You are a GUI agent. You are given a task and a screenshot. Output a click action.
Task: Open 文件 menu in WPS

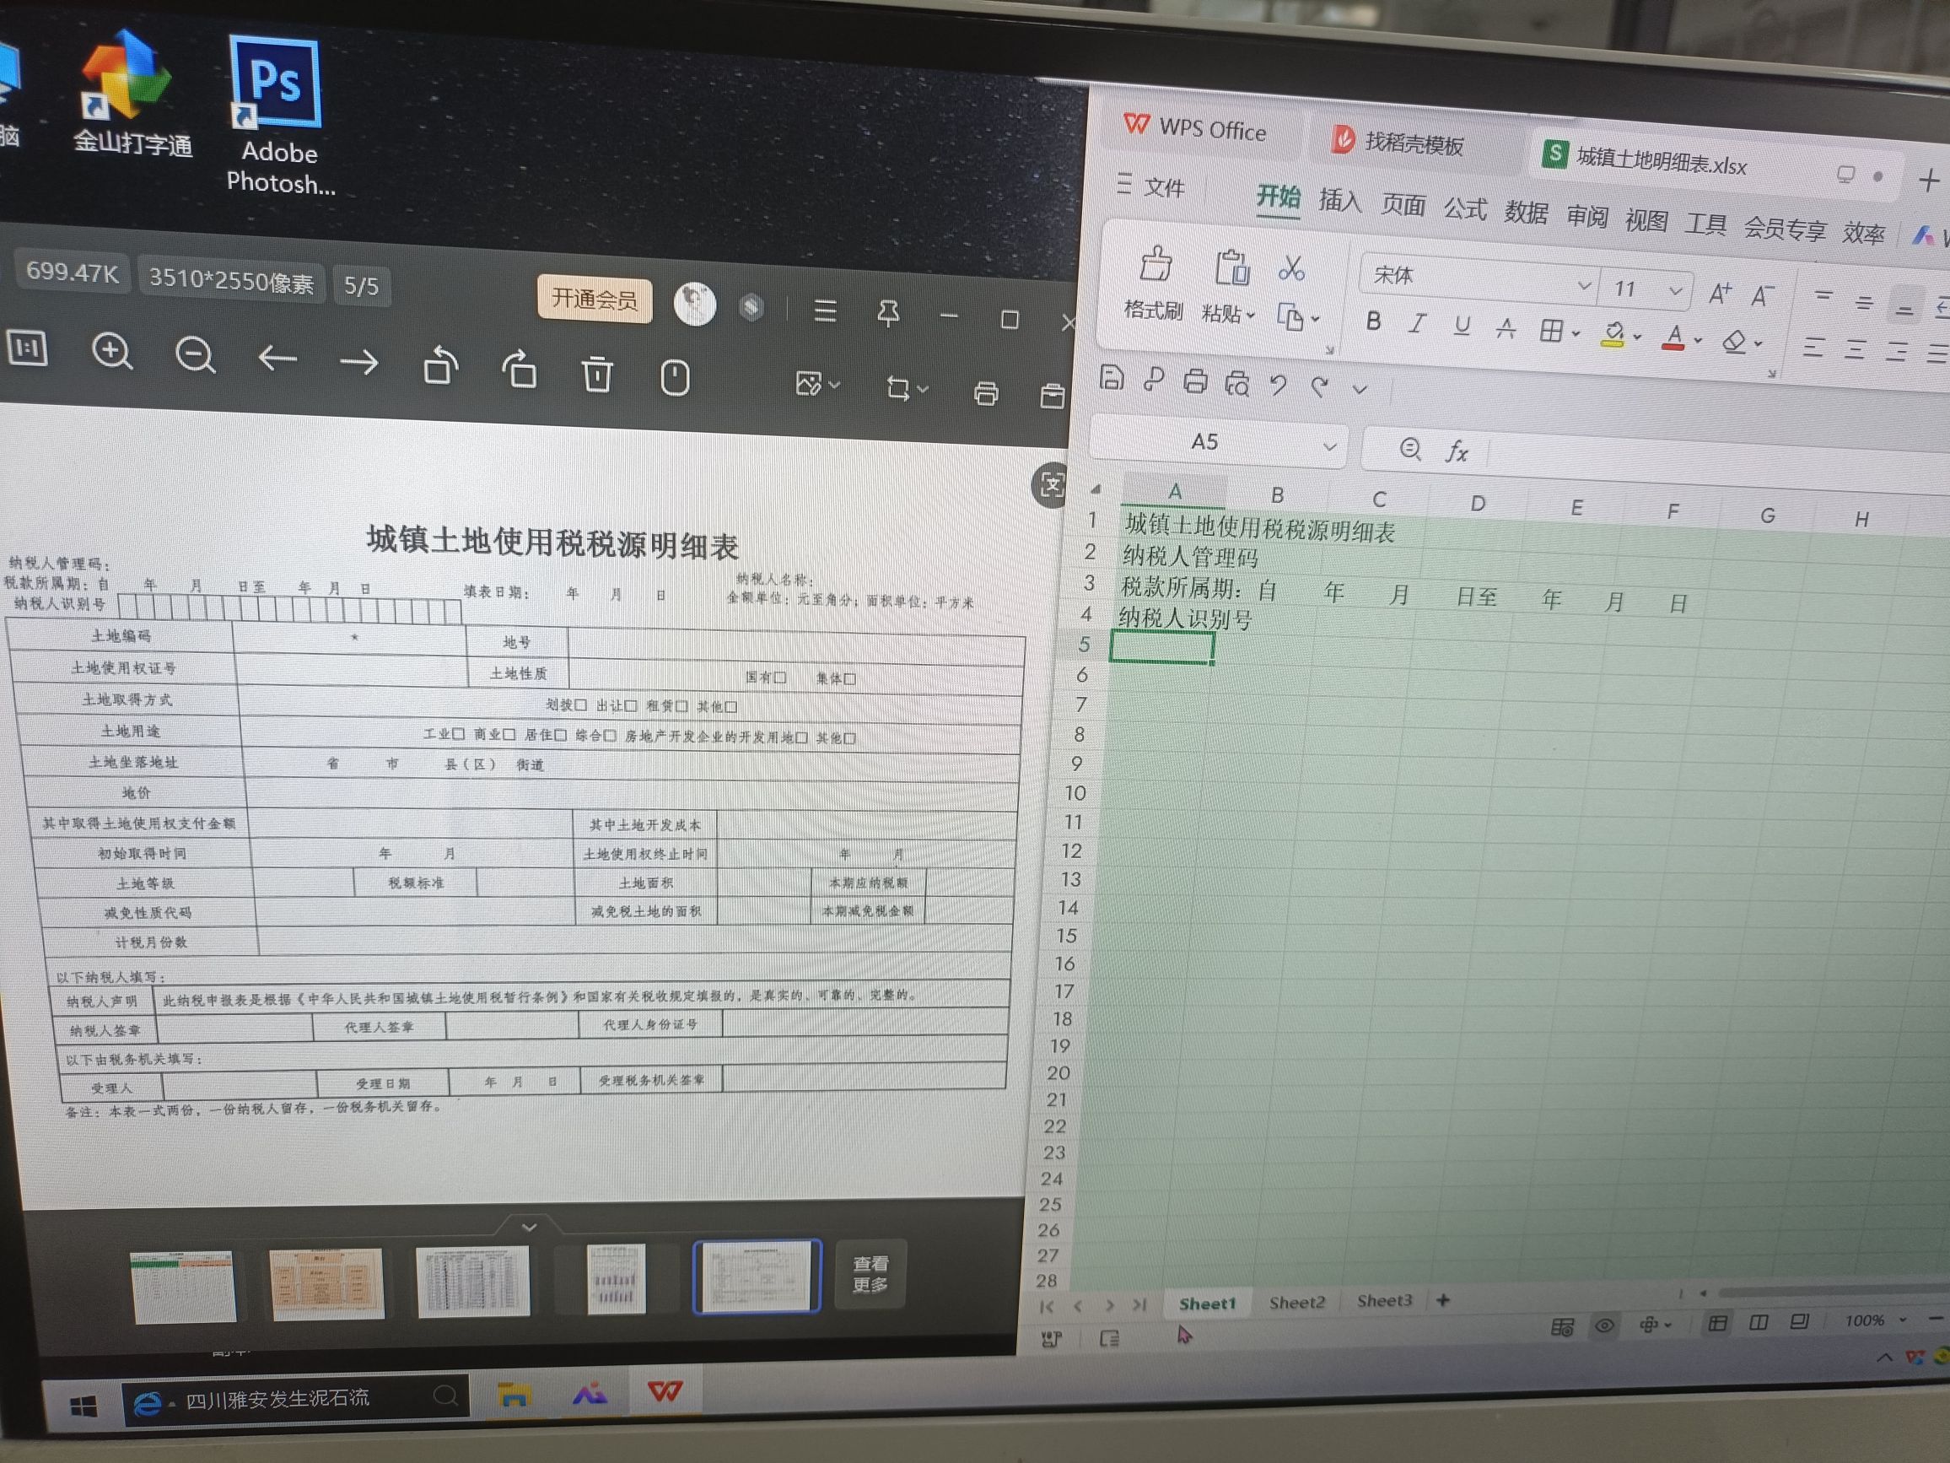tap(1151, 186)
